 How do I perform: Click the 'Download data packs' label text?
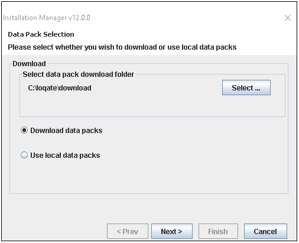pyautogui.click(x=66, y=131)
